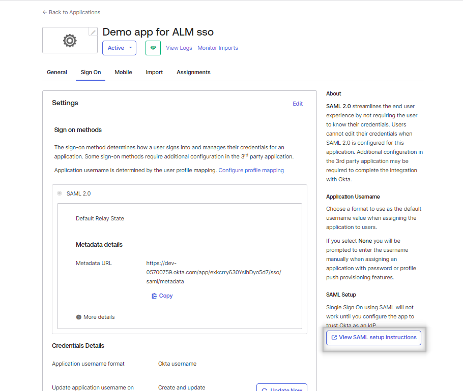The width and height of the screenshot is (463, 391).
Task: Click the gear app logo placeholder
Action: tap(70, 41)
